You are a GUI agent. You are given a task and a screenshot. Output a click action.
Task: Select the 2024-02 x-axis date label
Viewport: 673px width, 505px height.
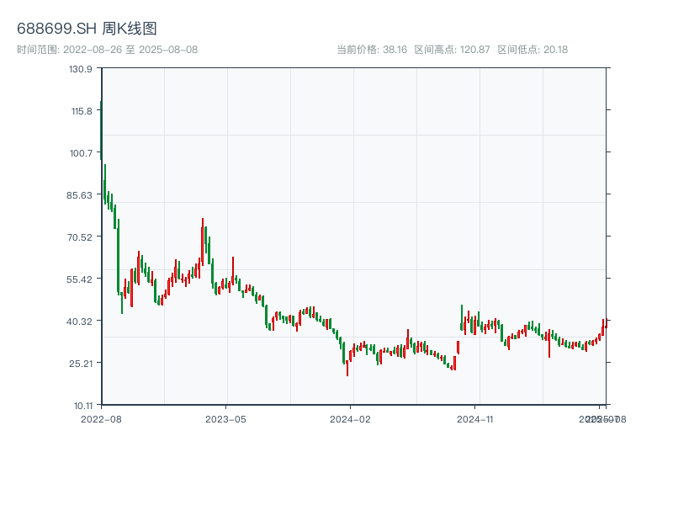click(x=351, y=418)
